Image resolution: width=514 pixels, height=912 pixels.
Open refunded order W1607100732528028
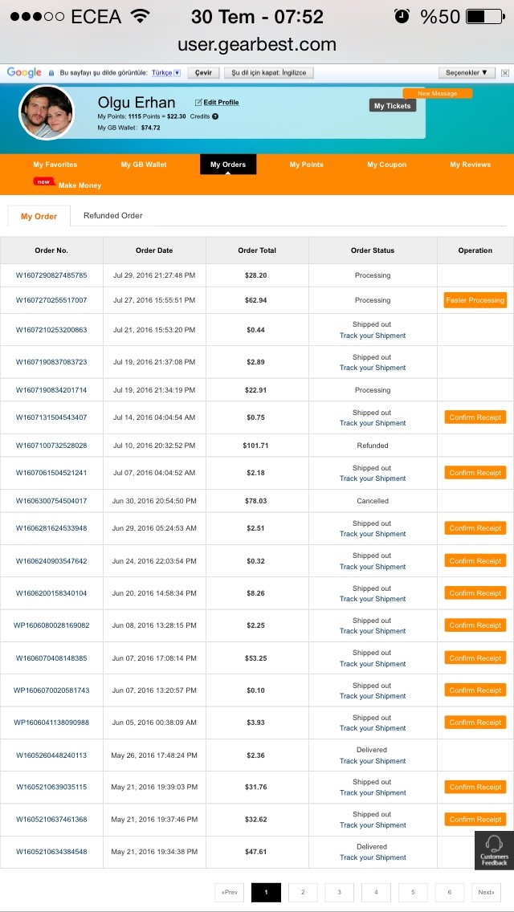tap(51, 446)
